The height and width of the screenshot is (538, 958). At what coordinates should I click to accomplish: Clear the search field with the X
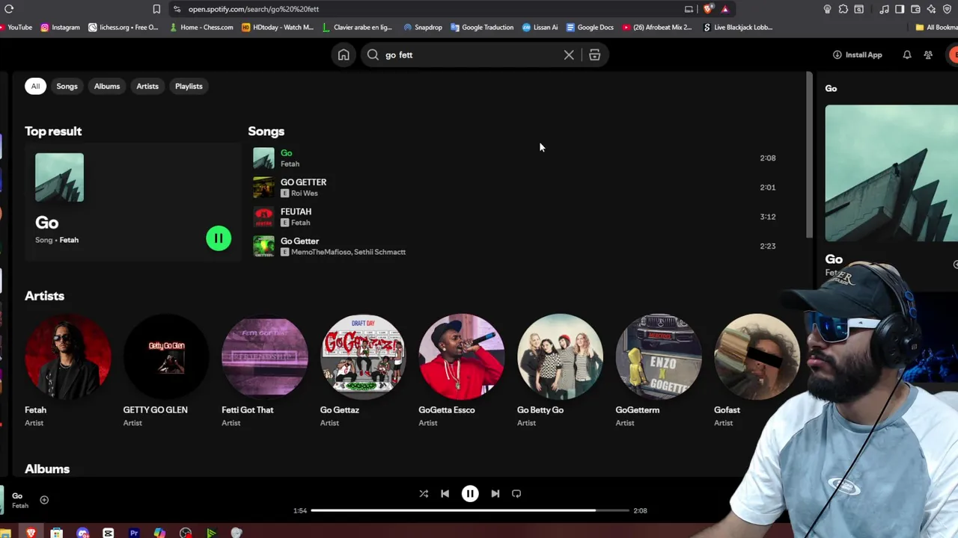click(569, 55)
